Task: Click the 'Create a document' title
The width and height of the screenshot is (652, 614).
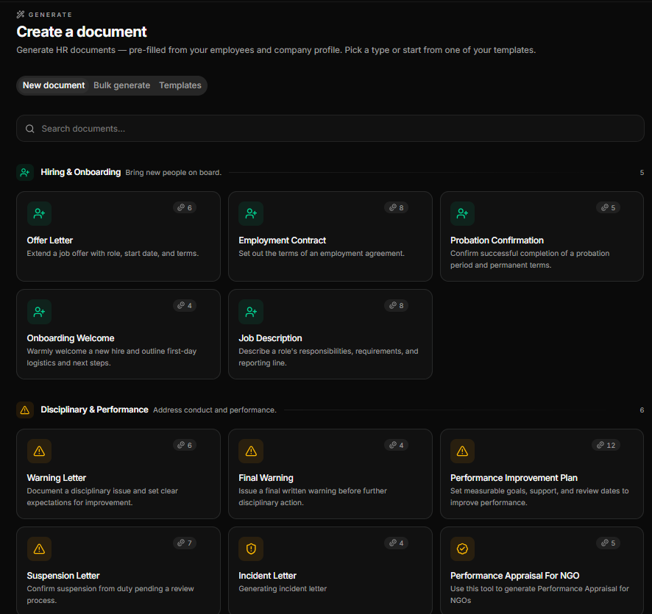Action: (x=82, y=32)
